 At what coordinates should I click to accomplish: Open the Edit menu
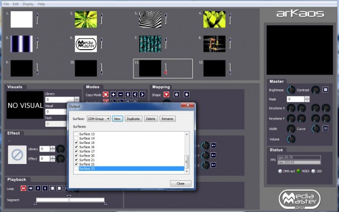point(15,4)
